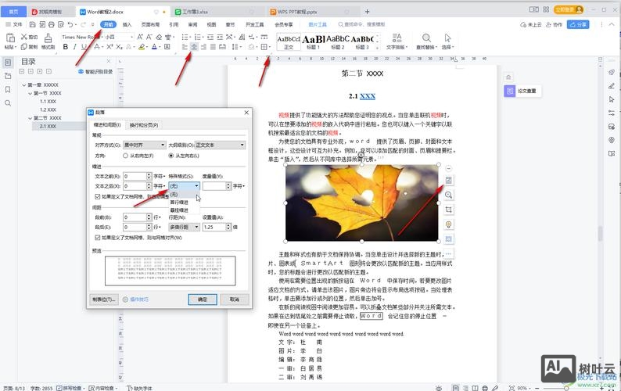Click the zoom slider in status bar
This screenshot has width=621, height=391.
click(x=568, y=388)
